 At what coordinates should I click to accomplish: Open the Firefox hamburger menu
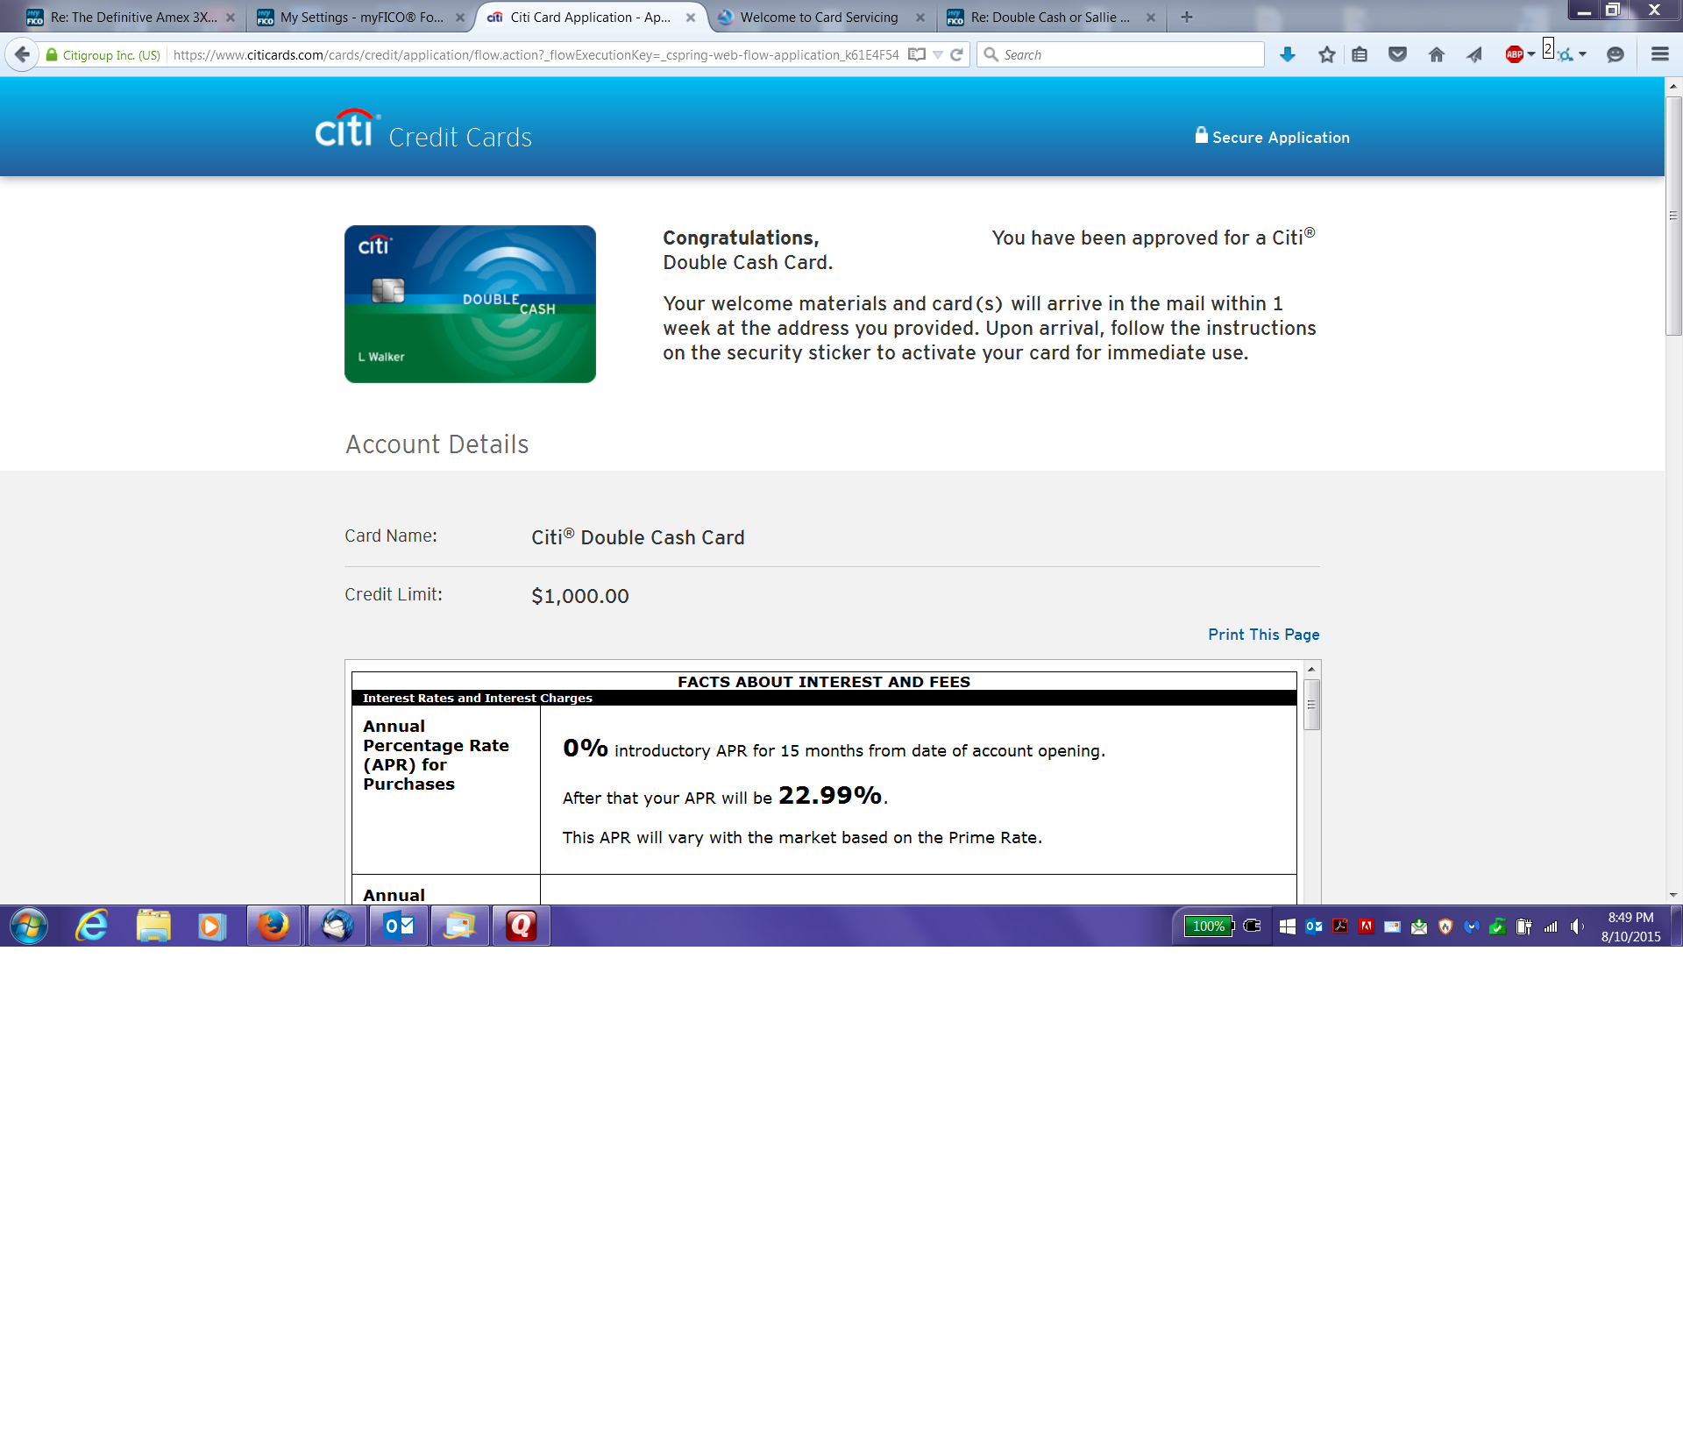point(1659,54)
